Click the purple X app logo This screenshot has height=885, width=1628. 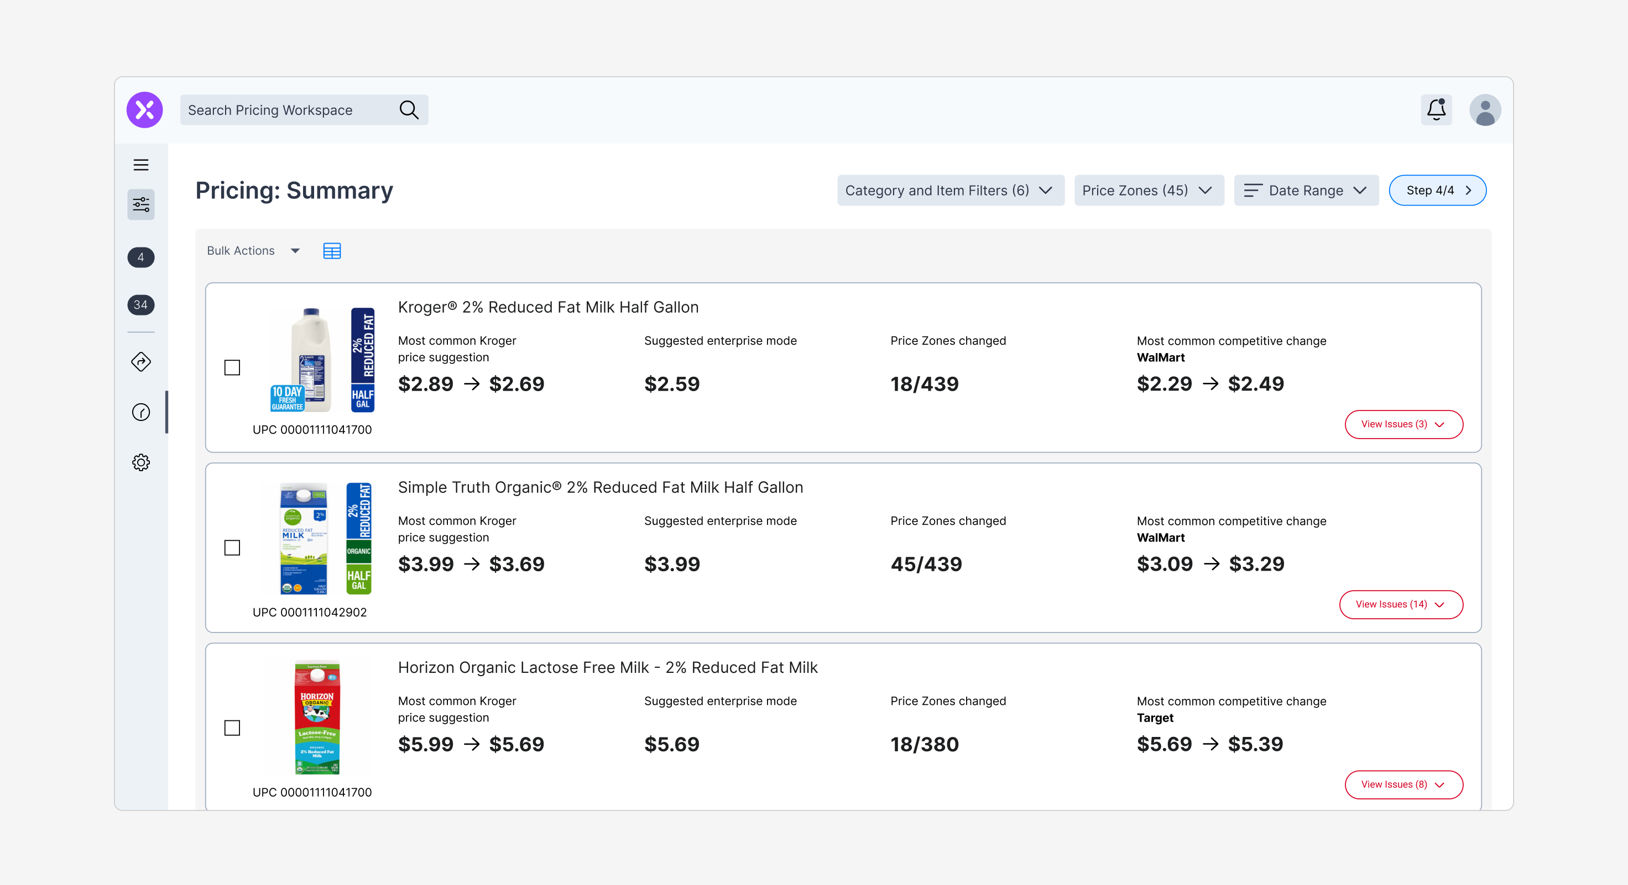click(x=144, y=110)
